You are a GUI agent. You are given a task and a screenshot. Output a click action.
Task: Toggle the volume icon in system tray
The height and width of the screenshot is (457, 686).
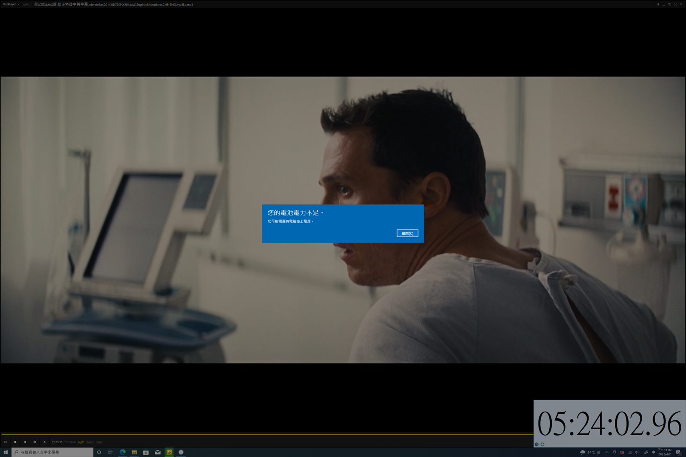pyautogui.click(x=637, y=452)
